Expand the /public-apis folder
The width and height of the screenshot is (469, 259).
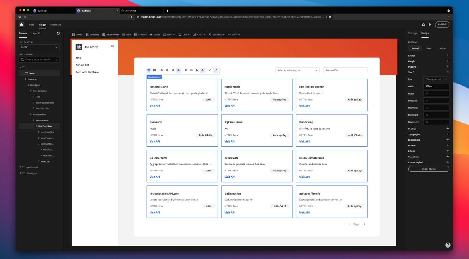point(21,167)
